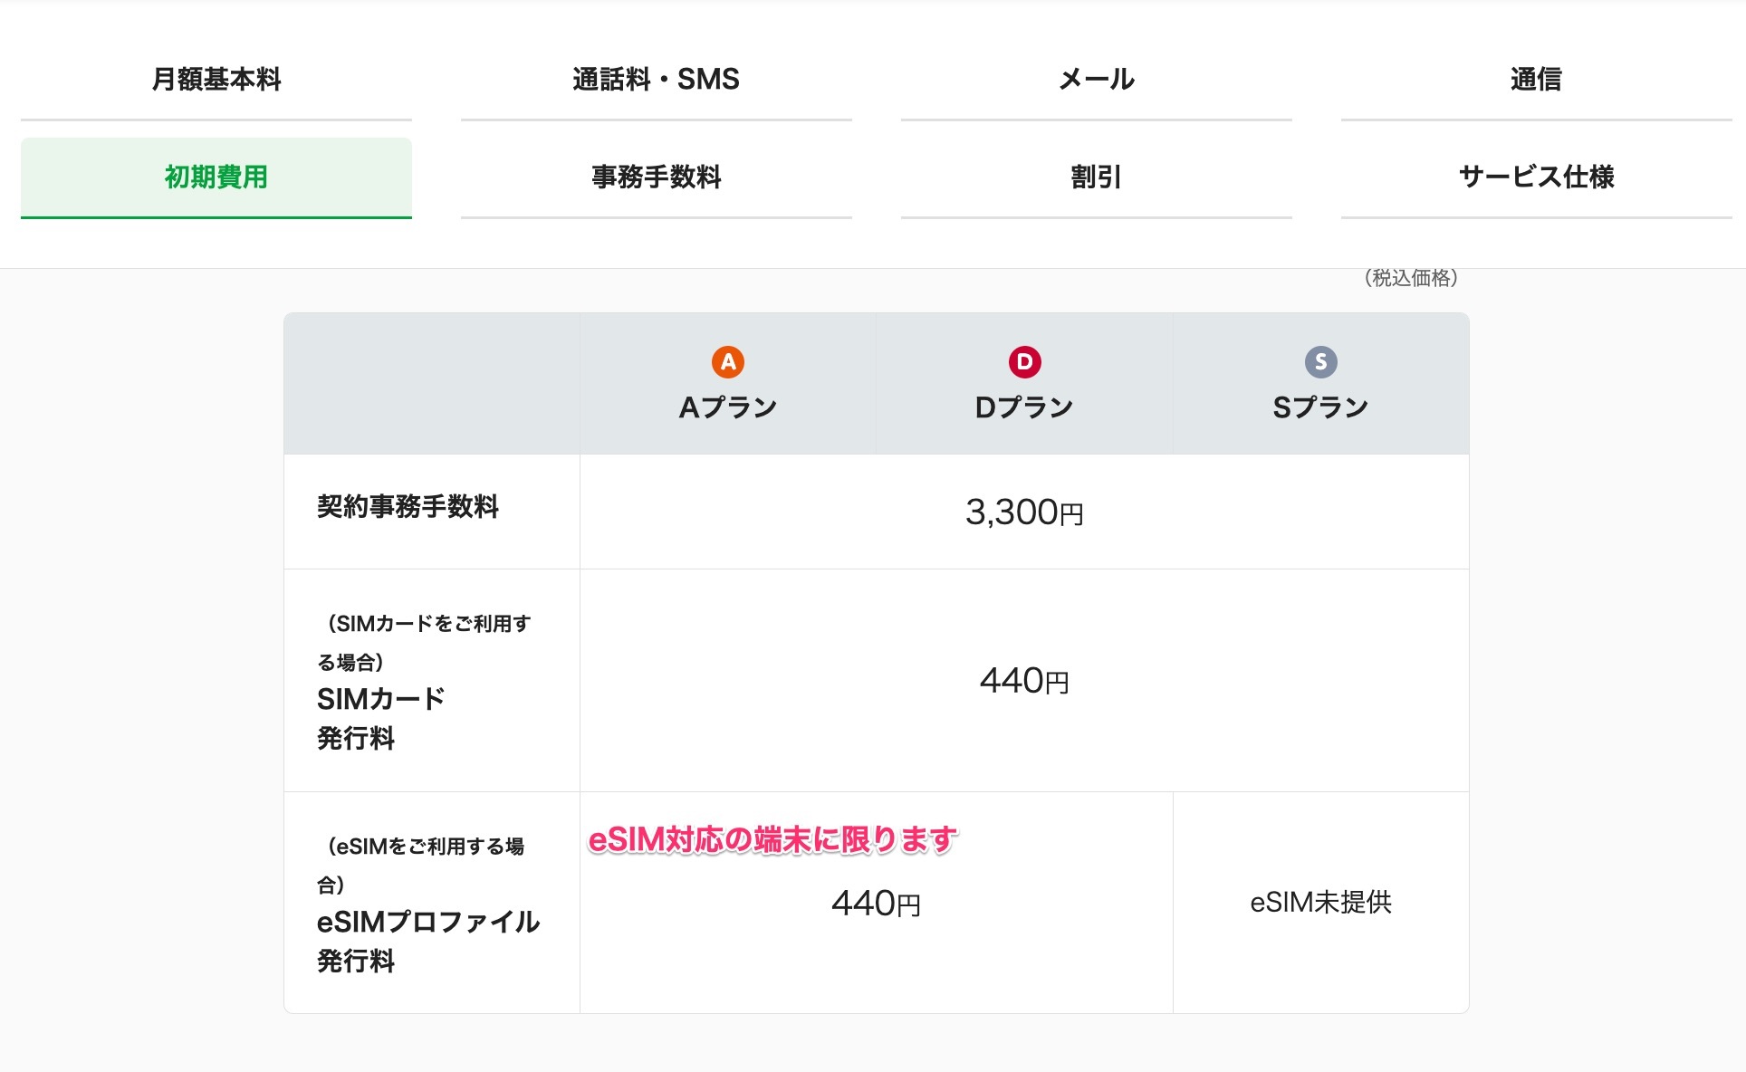Click the orange A plan icon

point(727,362)
